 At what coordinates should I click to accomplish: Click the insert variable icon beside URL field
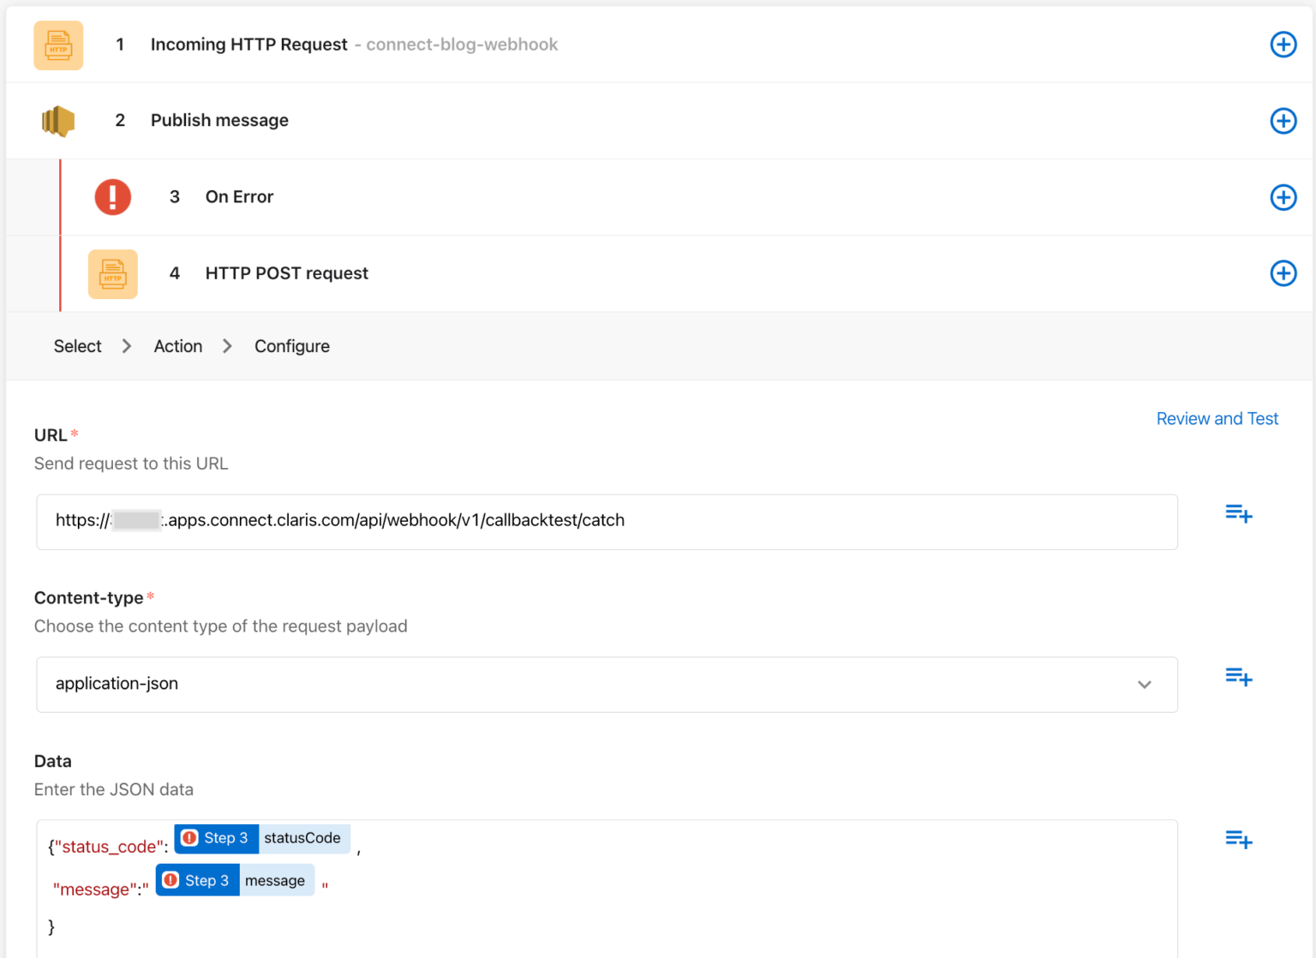tap(1238, 513)
